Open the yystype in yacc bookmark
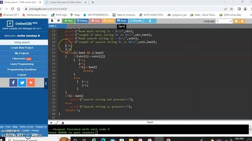 (178, 15)
